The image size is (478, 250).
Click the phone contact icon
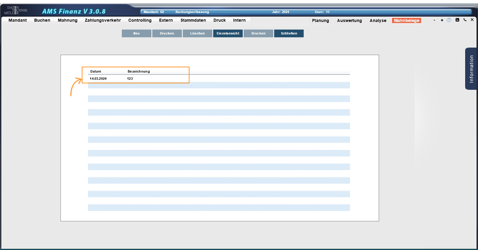(x=465, y=20)
